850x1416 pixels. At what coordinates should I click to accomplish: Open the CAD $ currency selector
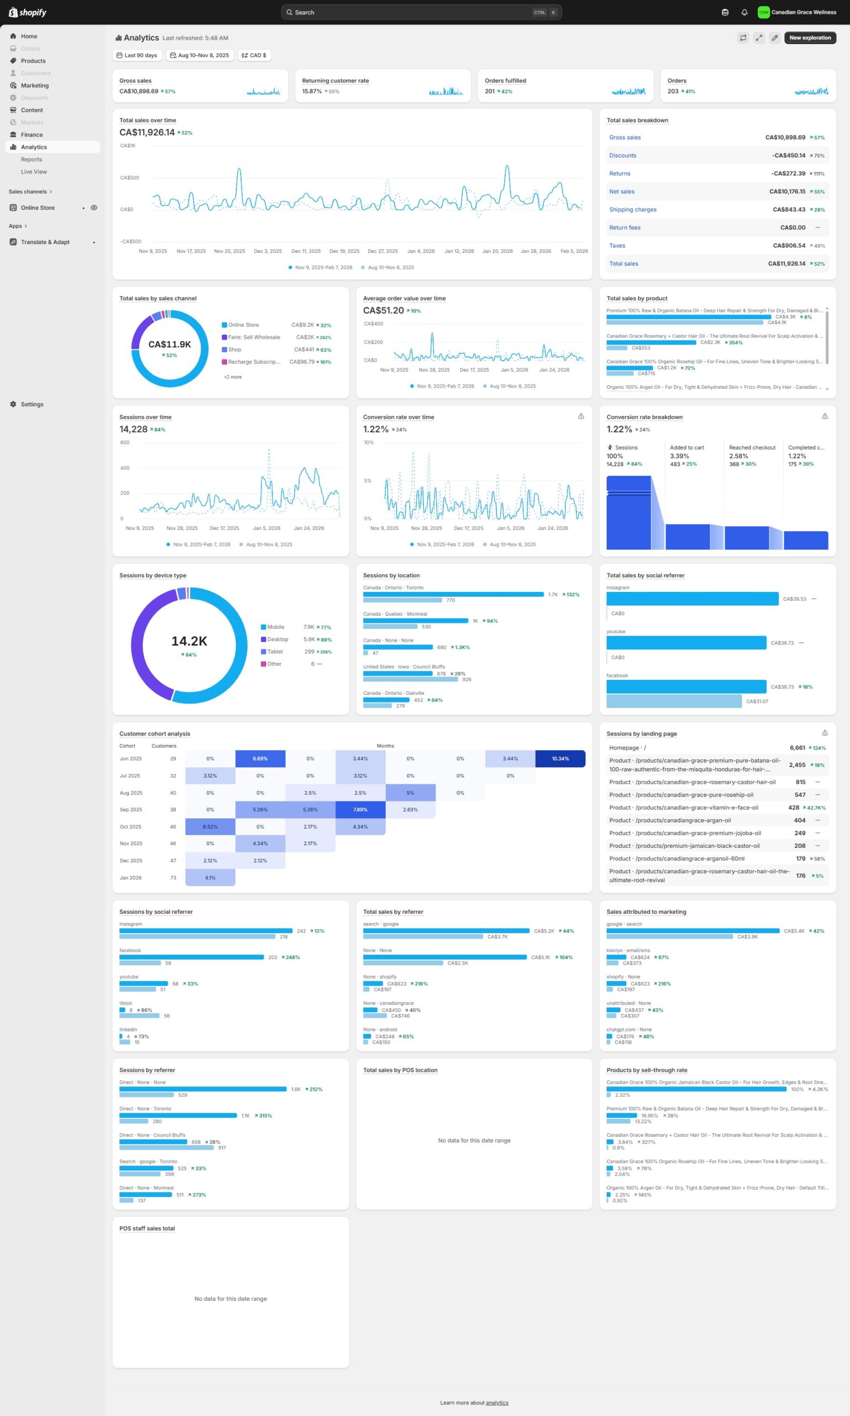[254, 56]
